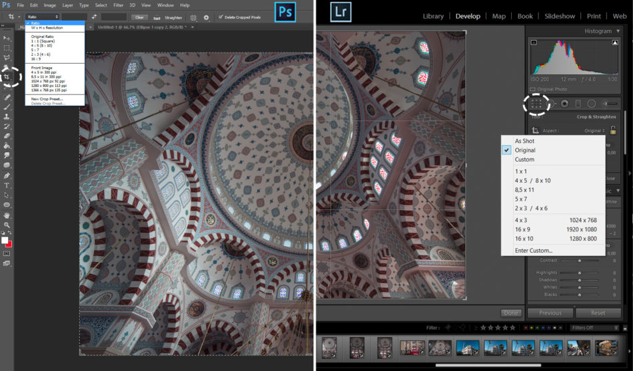Select the Lightroom Red Eye Correction tool

click(565, 104)
